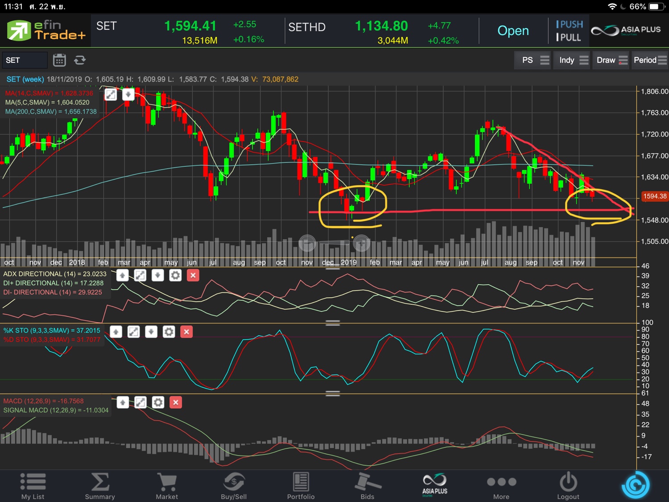669x502 pixels.
Task: Open the Bids tab
Action: pyautogui.click(x=368, y=486)
